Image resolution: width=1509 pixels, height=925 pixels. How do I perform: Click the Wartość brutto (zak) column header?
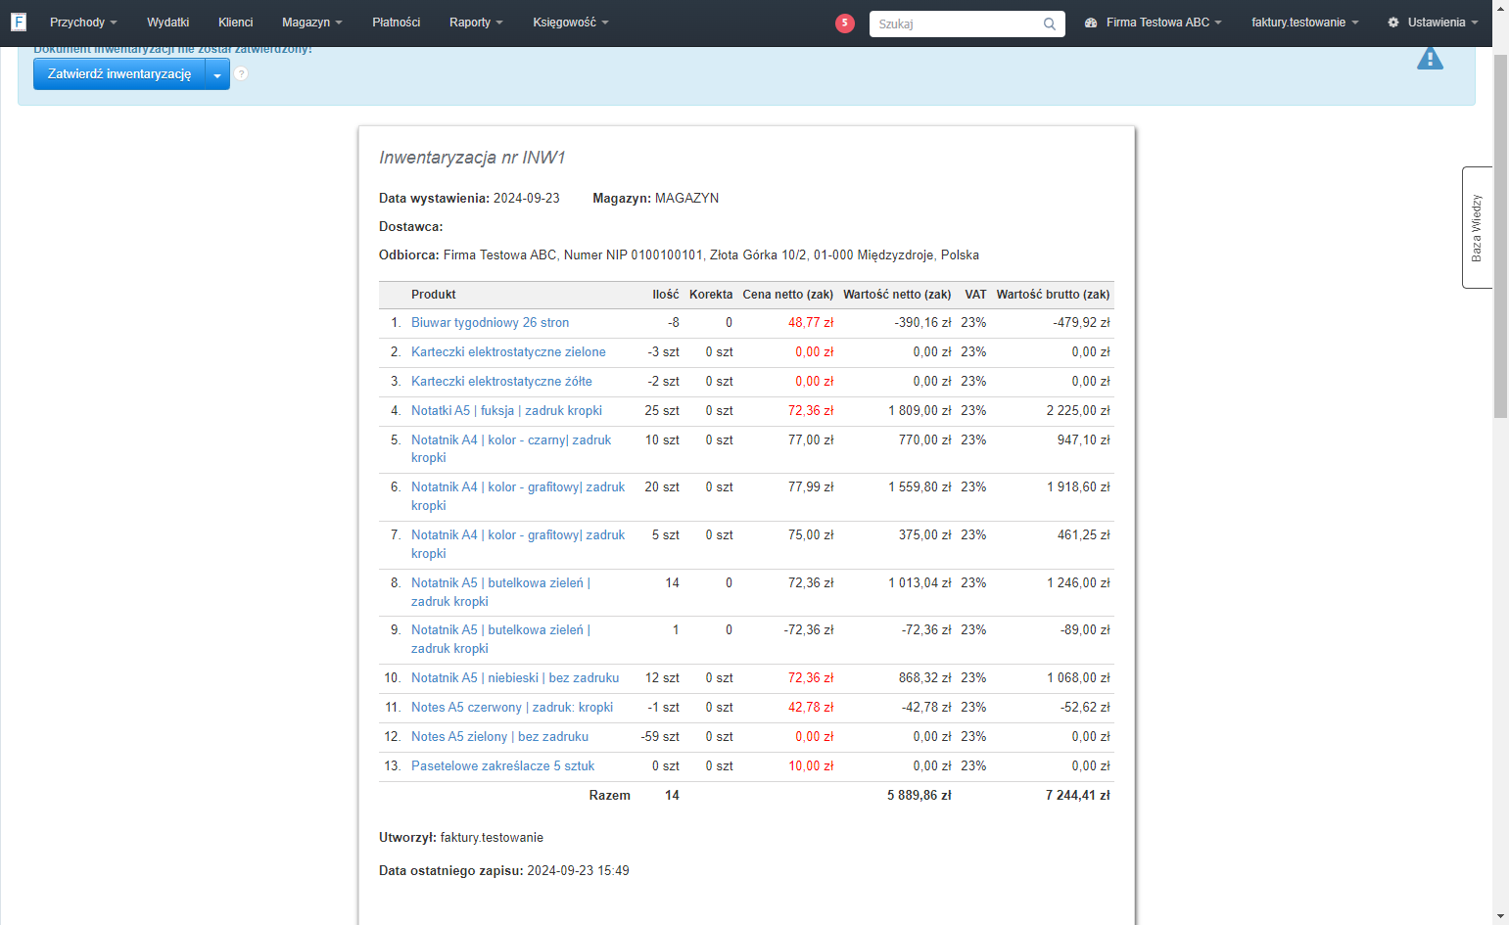(1054, 295)
